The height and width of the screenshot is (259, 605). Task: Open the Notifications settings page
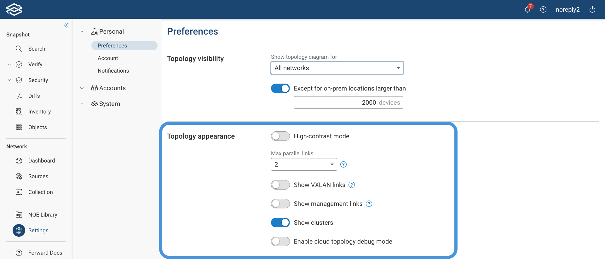(x=113, y=71)
